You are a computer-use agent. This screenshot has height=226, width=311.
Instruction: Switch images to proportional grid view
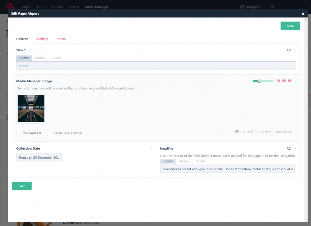(284, 81)
